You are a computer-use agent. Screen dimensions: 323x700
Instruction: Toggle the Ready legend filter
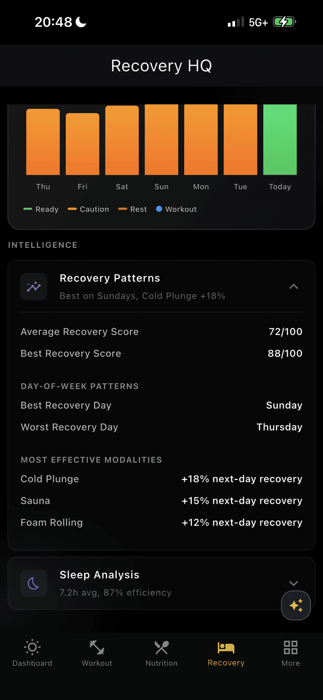point(40,209)
